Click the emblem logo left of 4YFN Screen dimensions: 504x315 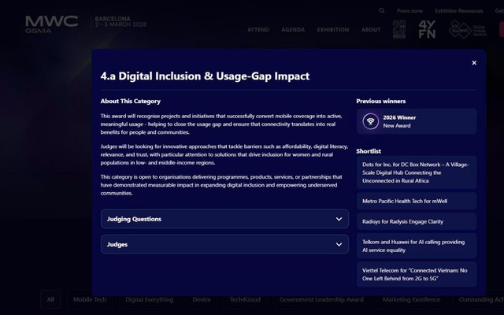[400, 30]
